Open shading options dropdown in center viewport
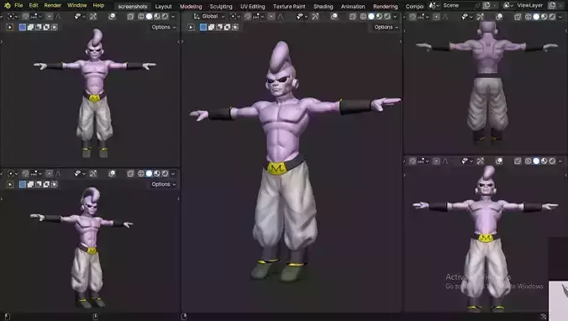The width and height of the screenshot is (568, 321). pyautogui.click(x=395, y=16)
